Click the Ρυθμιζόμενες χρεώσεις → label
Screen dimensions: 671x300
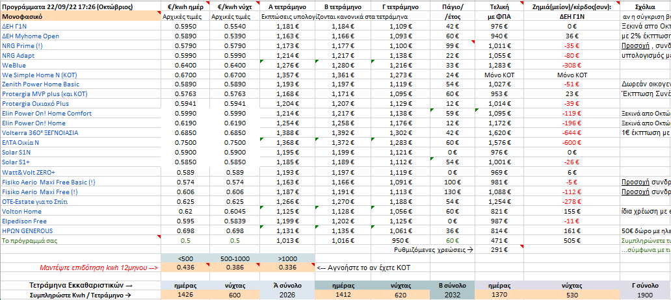433,249
